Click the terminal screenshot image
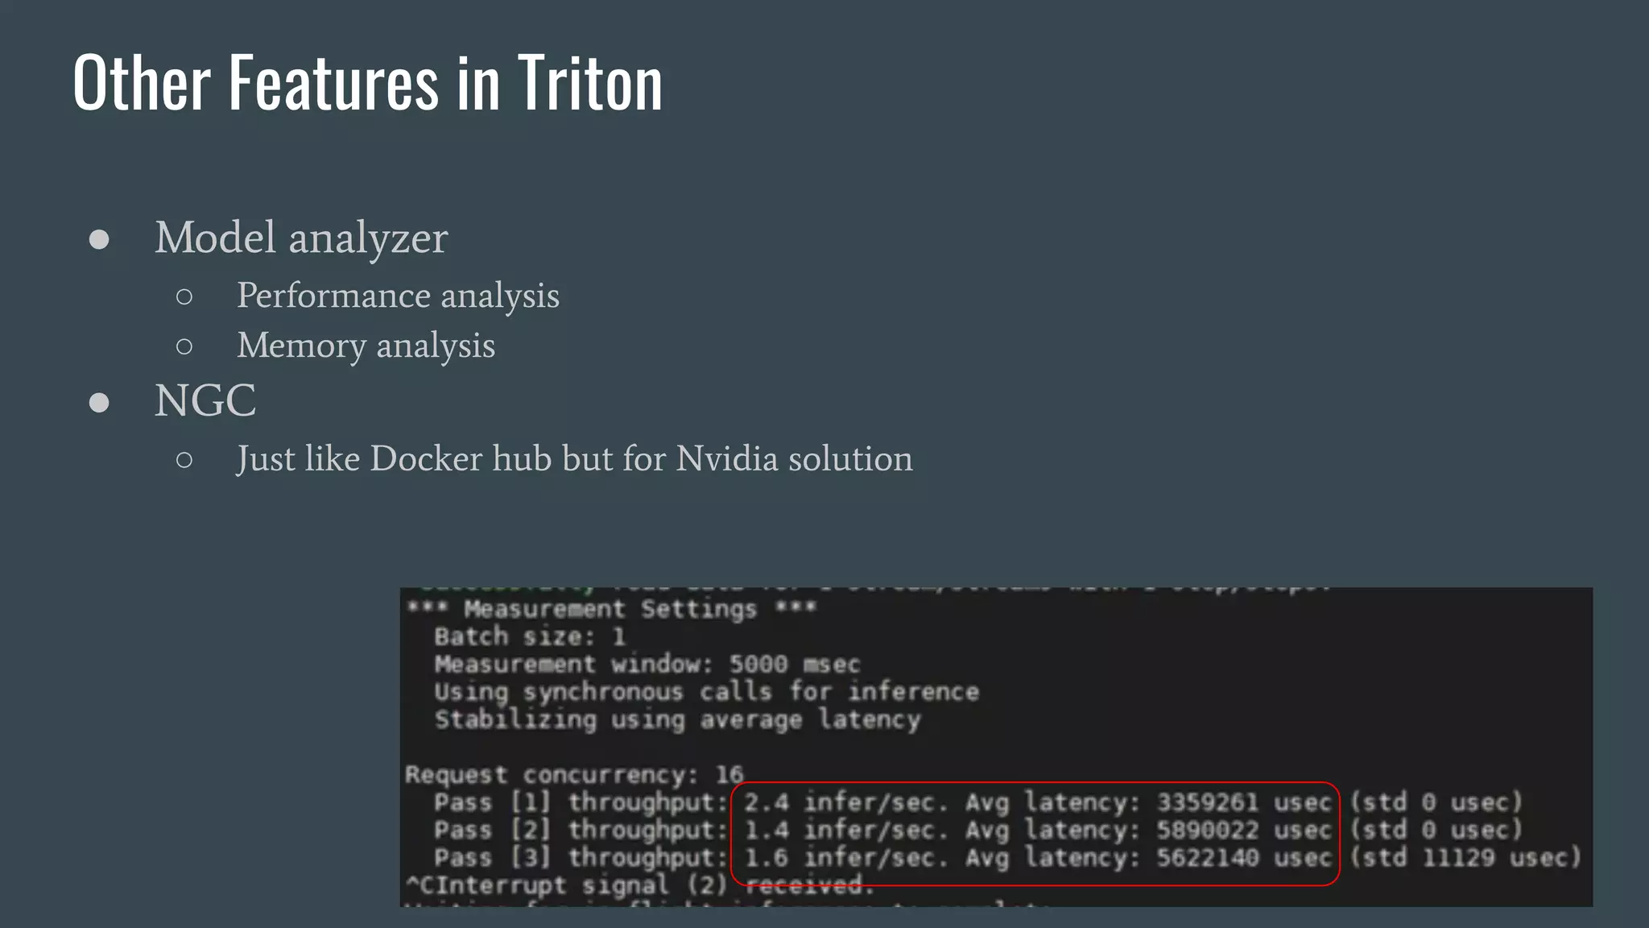 coord(996,747)
